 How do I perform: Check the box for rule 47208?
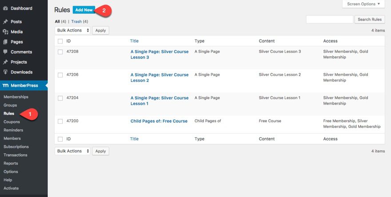[60, 52]
